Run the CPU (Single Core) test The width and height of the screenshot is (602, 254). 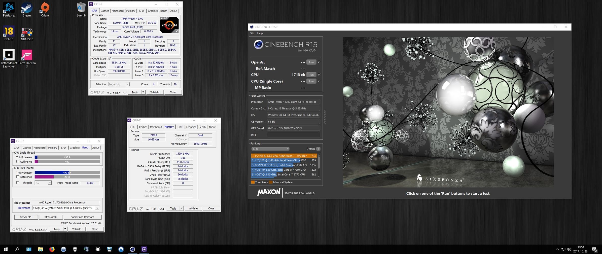click(311, 81)
